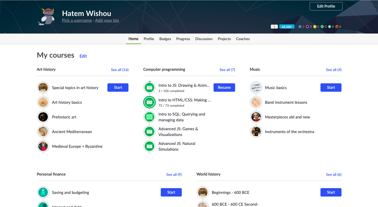Click the pink Moon badge icon
This screenshot has height=207, width=378.
pyautogui.click(x=307, y=27)
